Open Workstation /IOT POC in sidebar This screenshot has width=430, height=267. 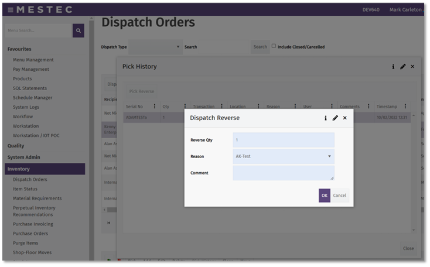coord(36,135)
